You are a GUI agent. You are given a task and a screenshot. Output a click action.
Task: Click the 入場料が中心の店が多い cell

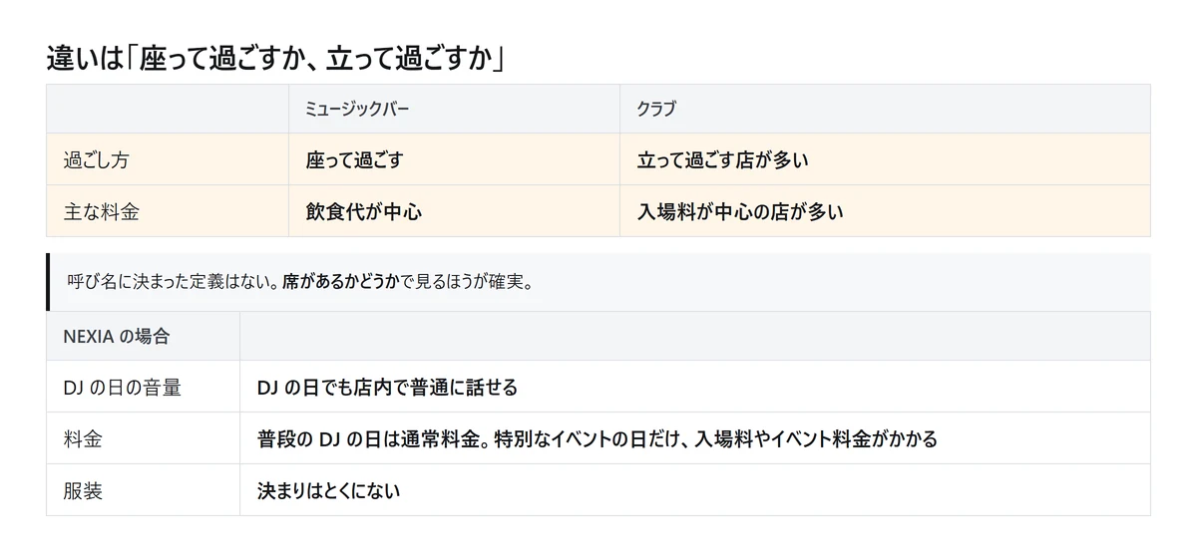pos(885,211)
